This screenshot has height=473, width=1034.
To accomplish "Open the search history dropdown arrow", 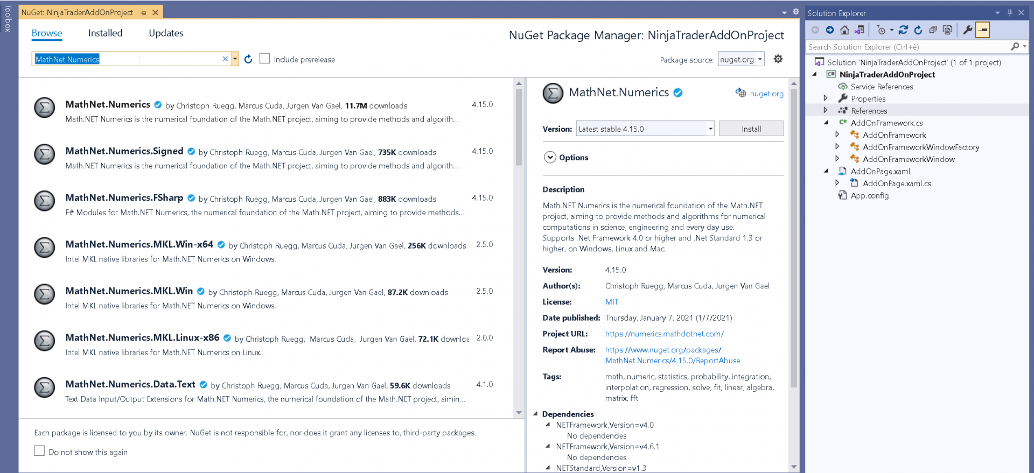I will click(235, 59).
